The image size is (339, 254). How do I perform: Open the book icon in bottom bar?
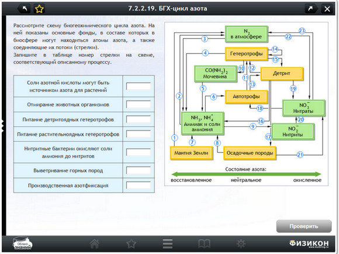tap(204, 244)
